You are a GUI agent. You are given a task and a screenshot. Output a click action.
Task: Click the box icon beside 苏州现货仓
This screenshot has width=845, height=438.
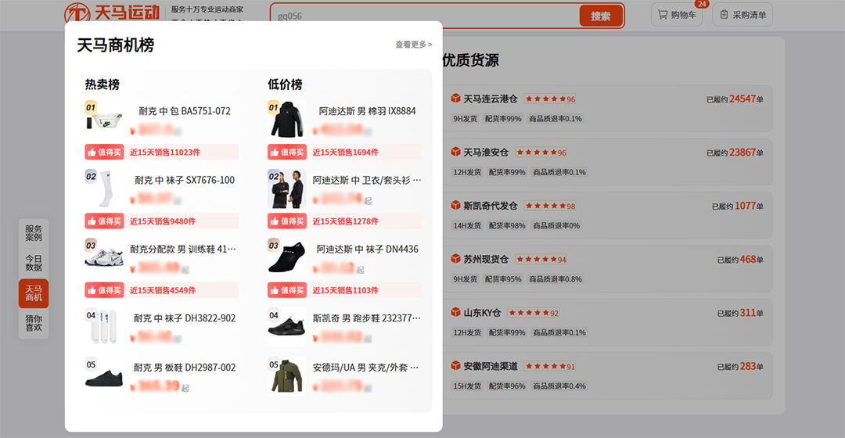tap(456, 259)
